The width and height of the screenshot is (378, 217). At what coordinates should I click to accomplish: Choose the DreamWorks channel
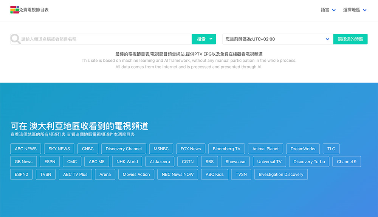pyautogui.click(x=303, y=148)
